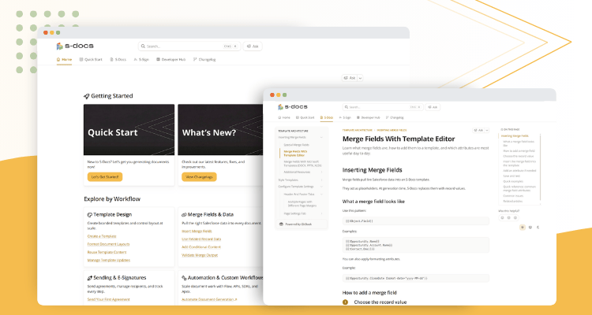Open the Format Document Layouts link
The height and width of the screenshot is (315, 592).
(x=108, y=244)
